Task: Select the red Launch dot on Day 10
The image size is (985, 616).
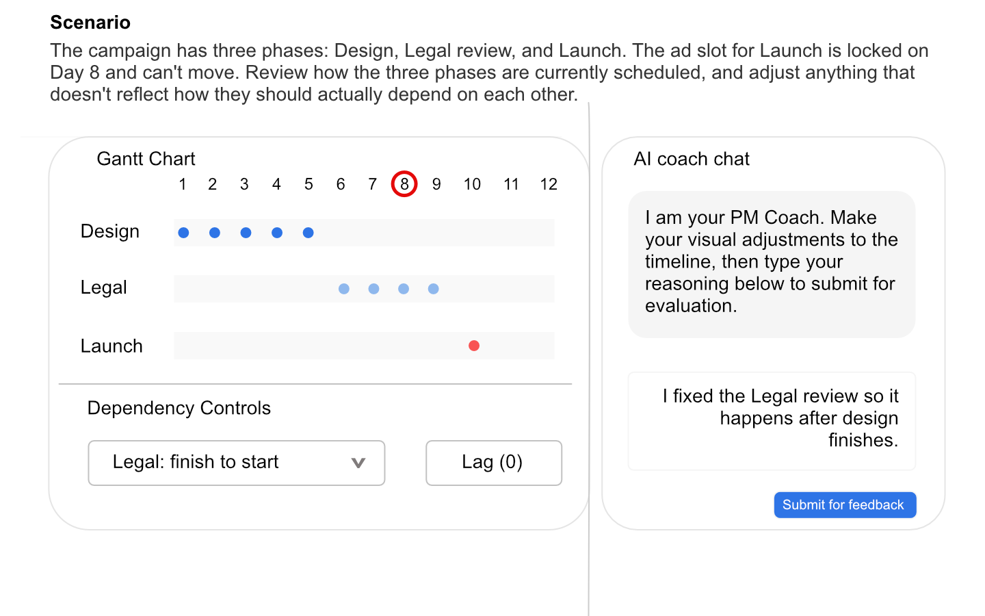Action: coord(474,346)
